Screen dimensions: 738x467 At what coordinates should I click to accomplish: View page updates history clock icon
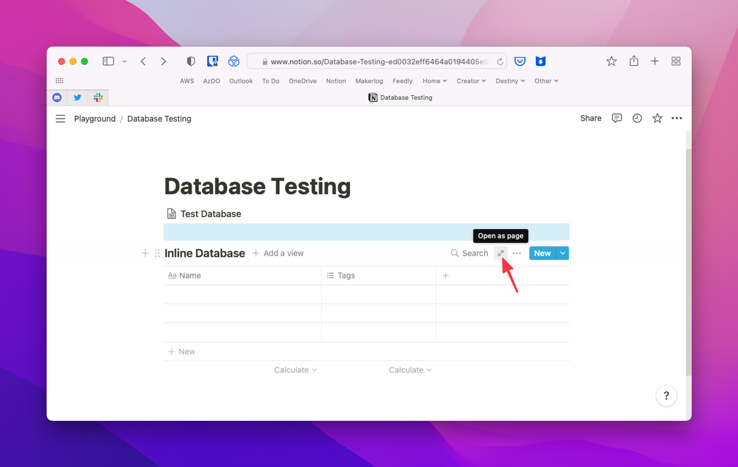click(637, 118)
